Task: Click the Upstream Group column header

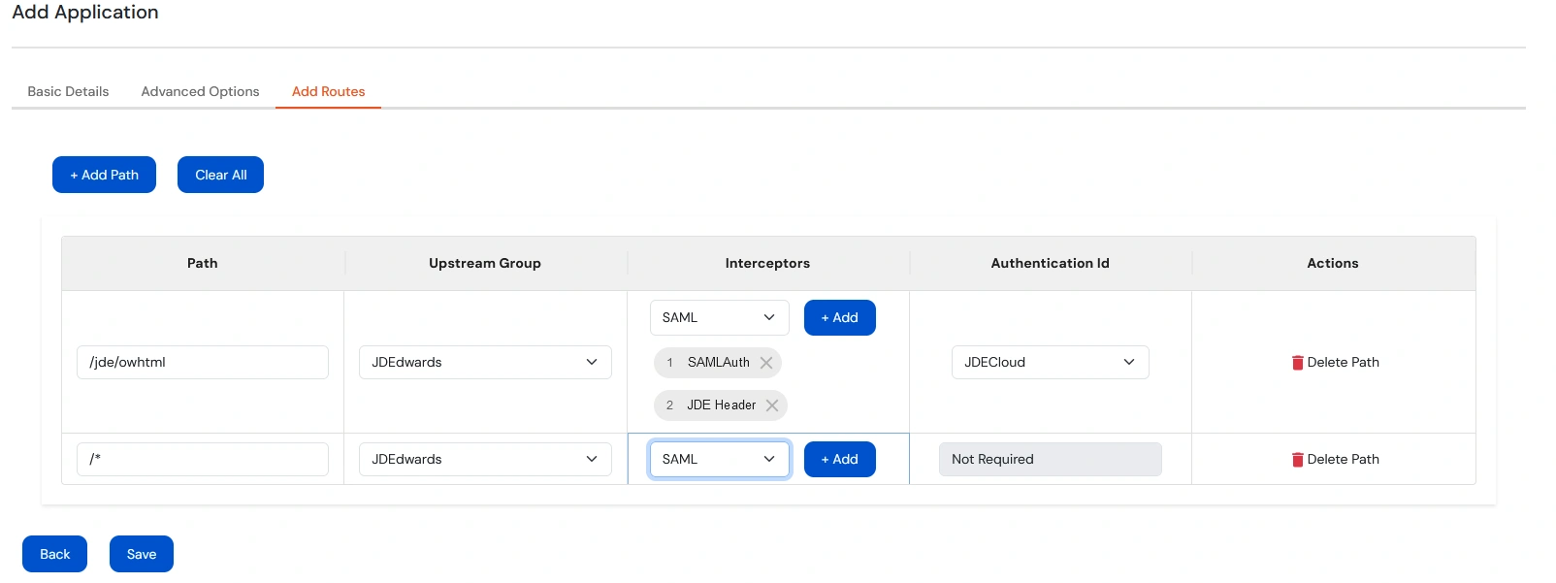Action: (x=484, y=264)
